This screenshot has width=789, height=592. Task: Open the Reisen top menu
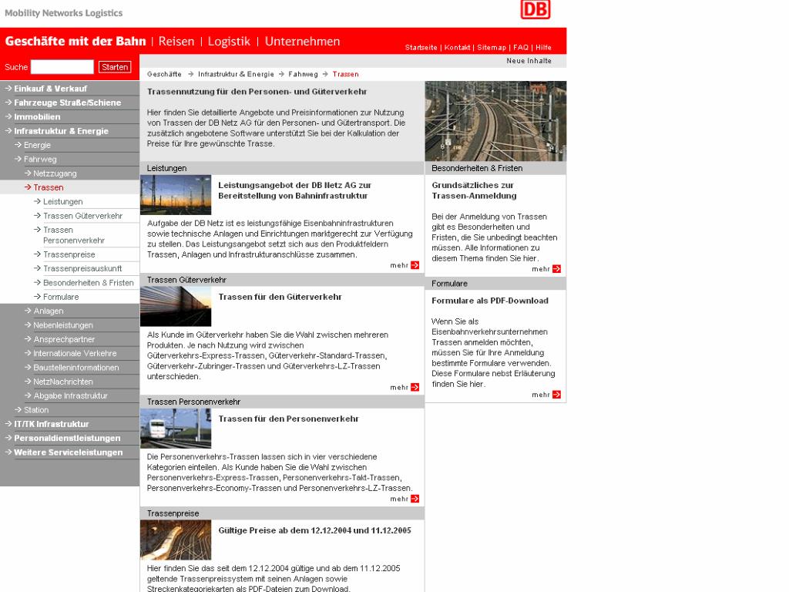click(x=176, y=42)
